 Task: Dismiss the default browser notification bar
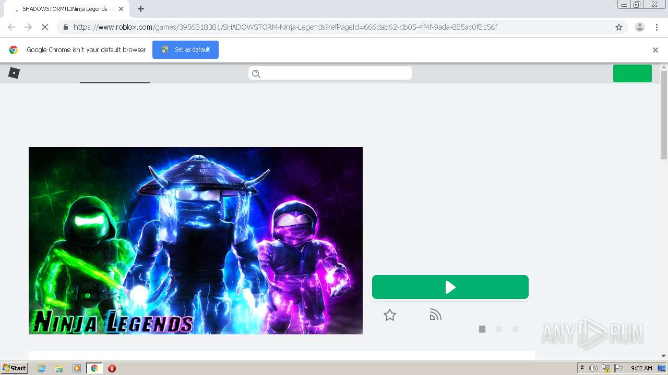pos(655,50)
